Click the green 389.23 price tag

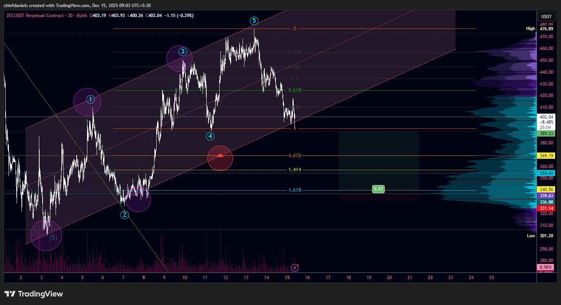click(x=546, y=134)
